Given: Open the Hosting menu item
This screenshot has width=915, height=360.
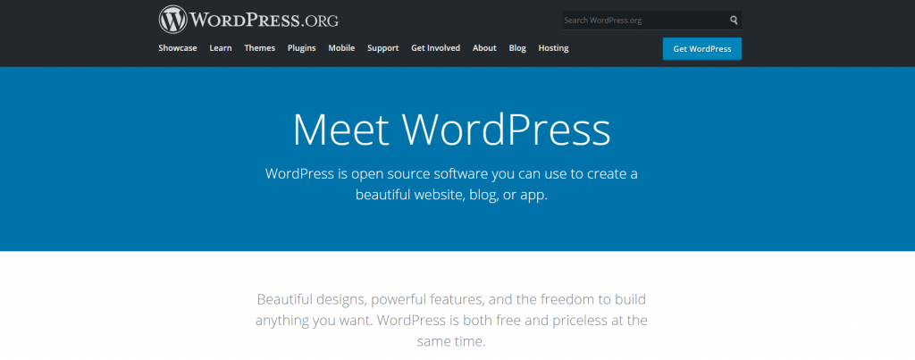Looking at the screenshot, I should point(553,48).
